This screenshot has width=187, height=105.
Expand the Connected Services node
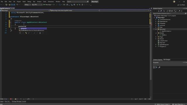pyautogui.click(x=156, y=20)
